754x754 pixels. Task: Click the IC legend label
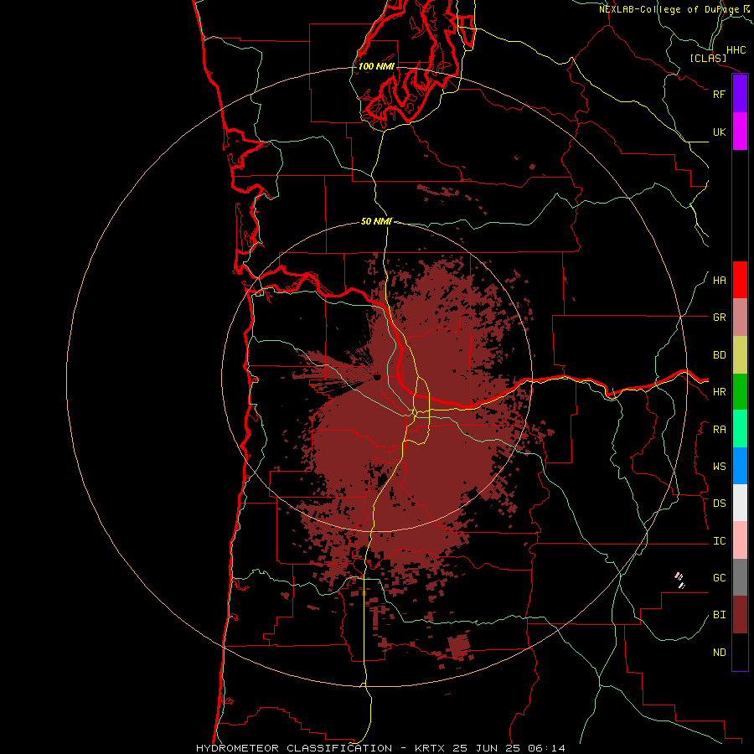(720, 541)
